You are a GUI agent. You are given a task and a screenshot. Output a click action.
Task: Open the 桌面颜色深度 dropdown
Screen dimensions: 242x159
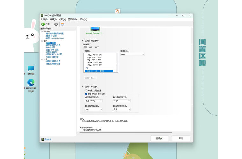click(x=94, y=100)
